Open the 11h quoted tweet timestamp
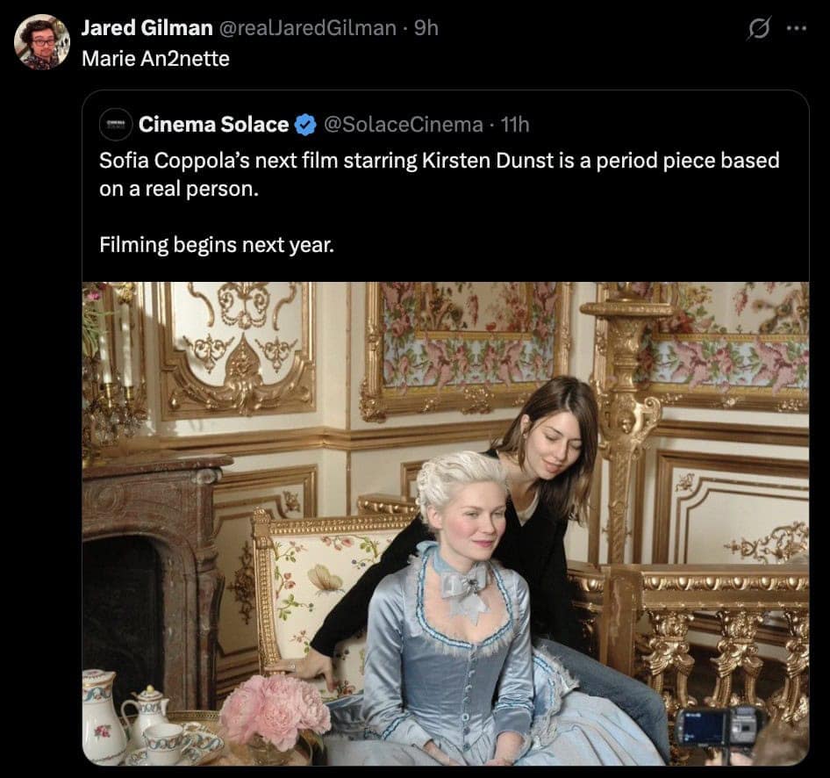Image resolution: width=830 pixels, height=778 pixels. tap(515, 125)
